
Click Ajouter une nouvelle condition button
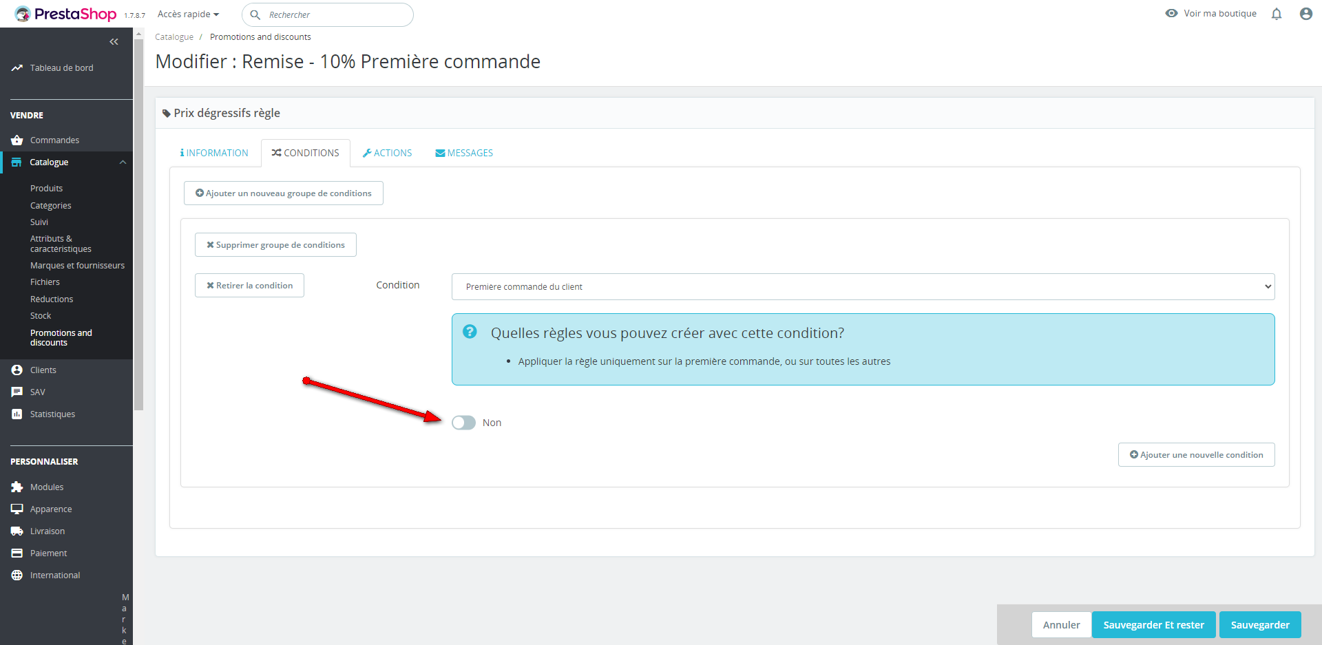pos(1196,455)
